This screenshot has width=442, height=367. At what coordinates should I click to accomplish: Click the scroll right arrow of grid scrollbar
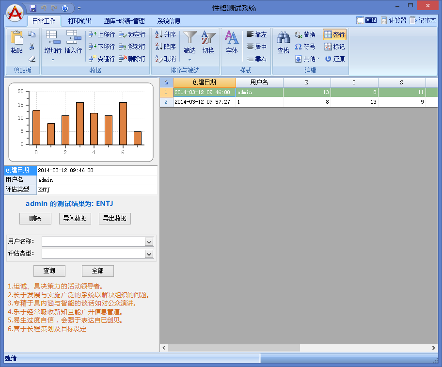pos(434,348)
